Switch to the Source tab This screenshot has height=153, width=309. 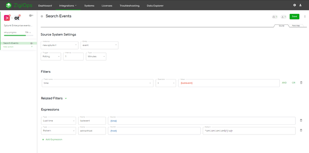coord(281,25)
